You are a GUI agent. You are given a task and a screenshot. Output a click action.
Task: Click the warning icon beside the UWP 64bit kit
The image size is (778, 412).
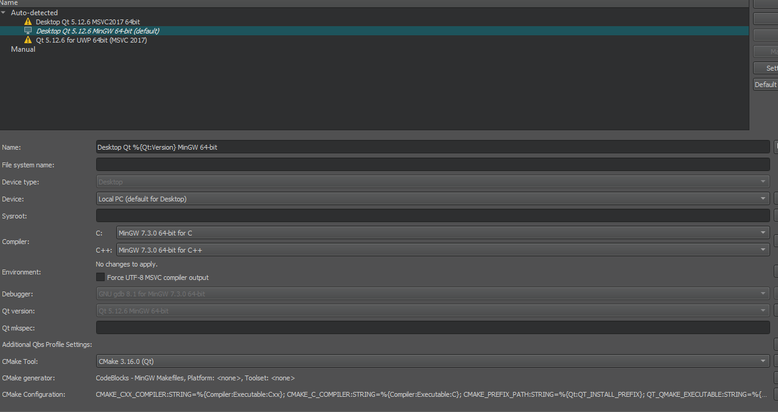point(28,40)
